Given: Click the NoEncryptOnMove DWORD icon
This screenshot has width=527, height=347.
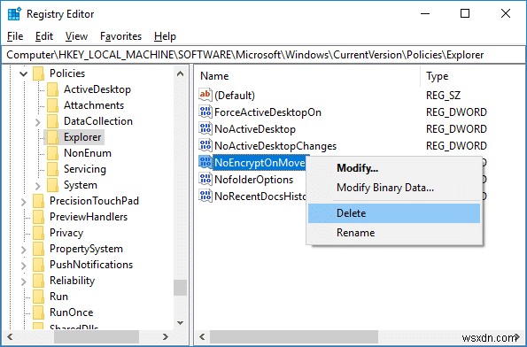Looking at the screenshot, I should tap(205, 162).
